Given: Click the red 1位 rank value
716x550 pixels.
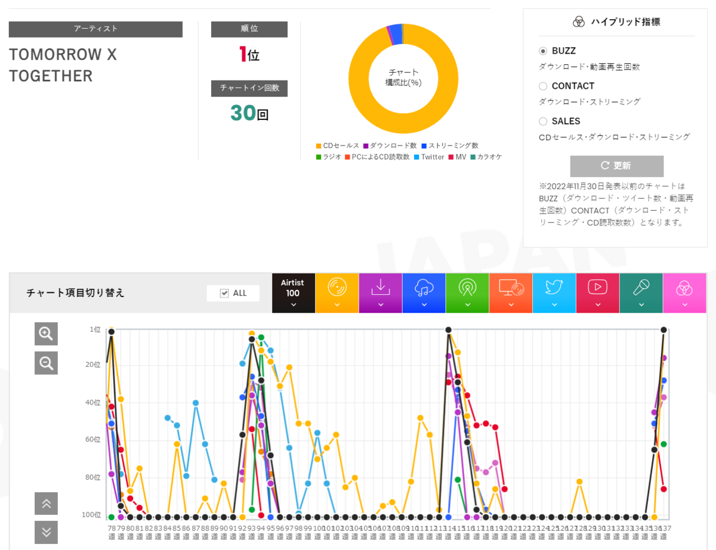Looking at the screenshot, I should tap(249, 55).
